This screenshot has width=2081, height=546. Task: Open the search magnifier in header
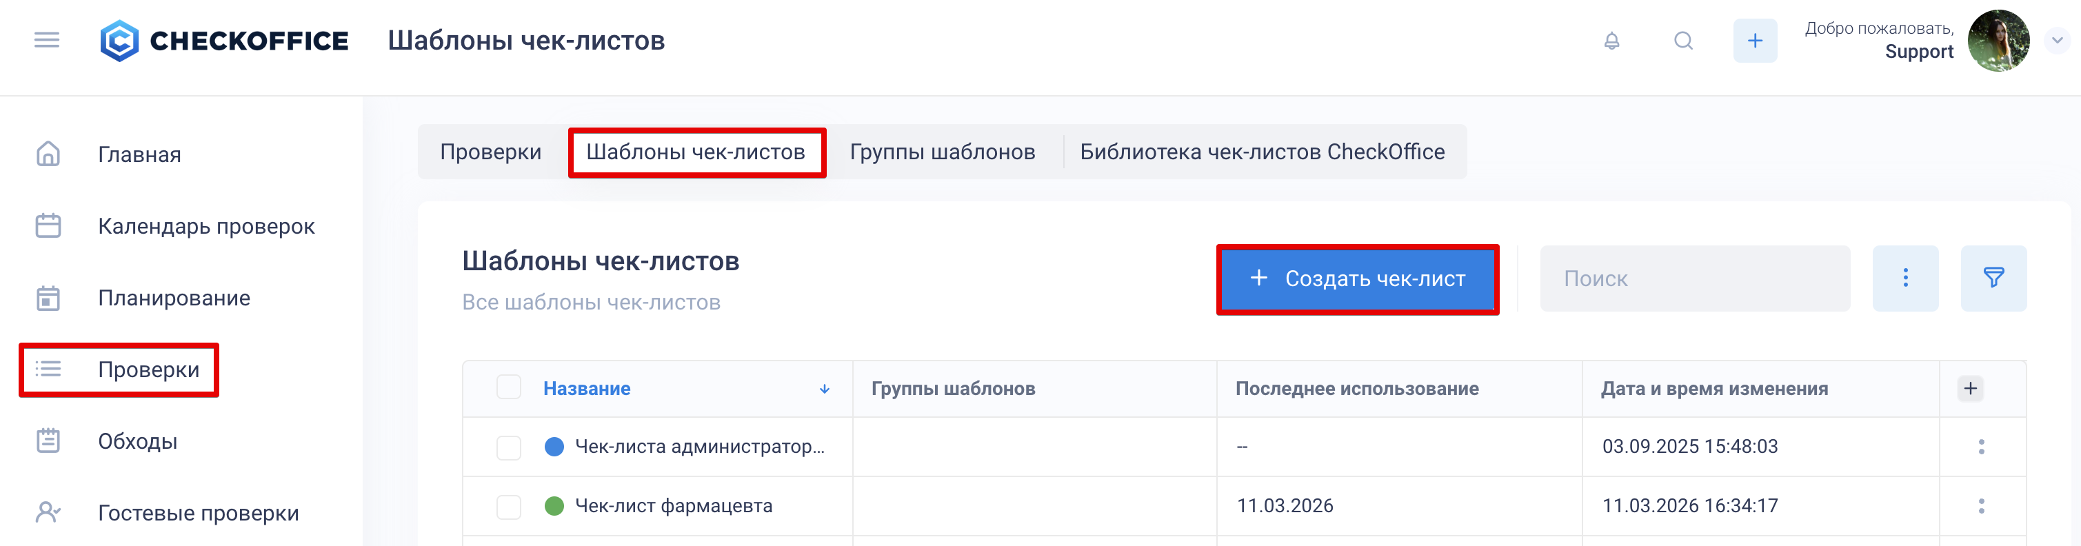click(1682, 41)
